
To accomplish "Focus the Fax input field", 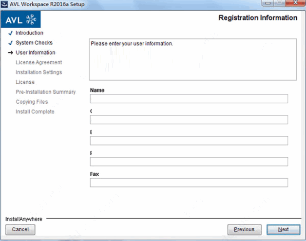I will pos(189,183).
